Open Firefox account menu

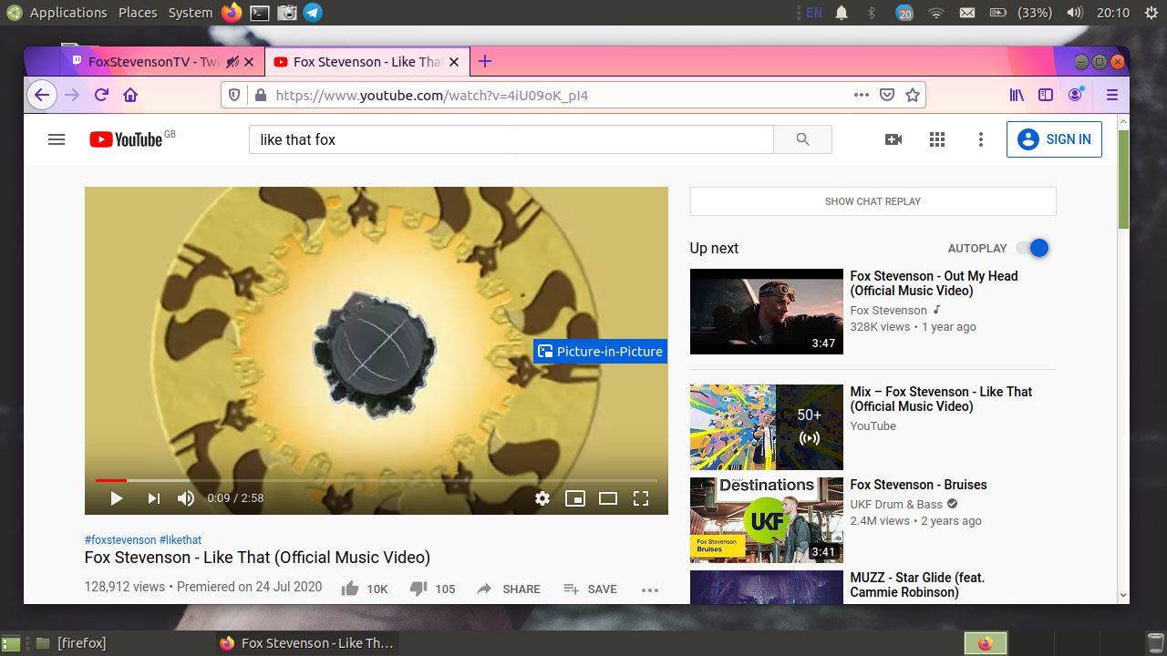tap(1076, 95)
